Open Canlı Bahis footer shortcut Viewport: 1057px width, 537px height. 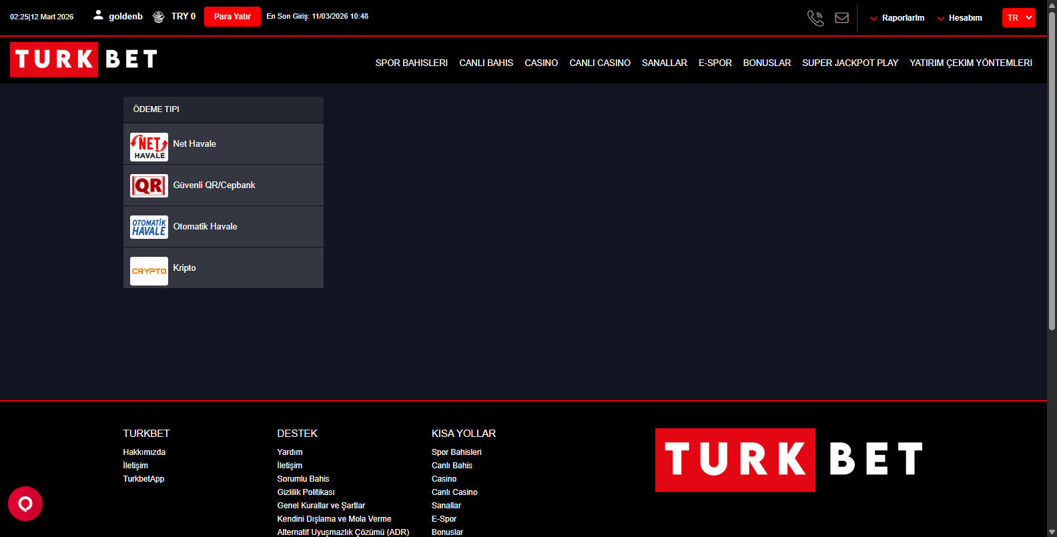tap(452, 466)
